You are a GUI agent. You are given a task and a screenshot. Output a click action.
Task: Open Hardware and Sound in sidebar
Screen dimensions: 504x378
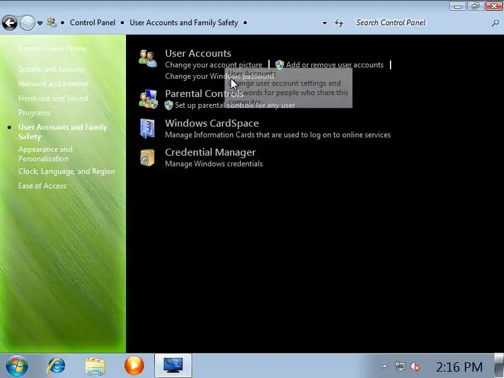coord(53,98)
